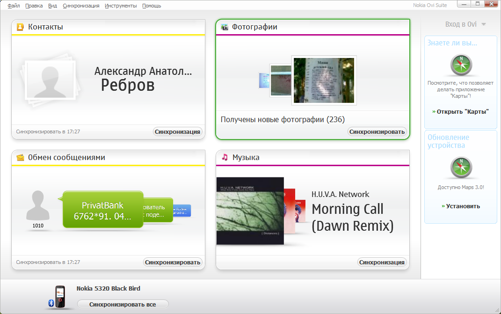Click 'Получены новые фотографии (236)' text

283,120
